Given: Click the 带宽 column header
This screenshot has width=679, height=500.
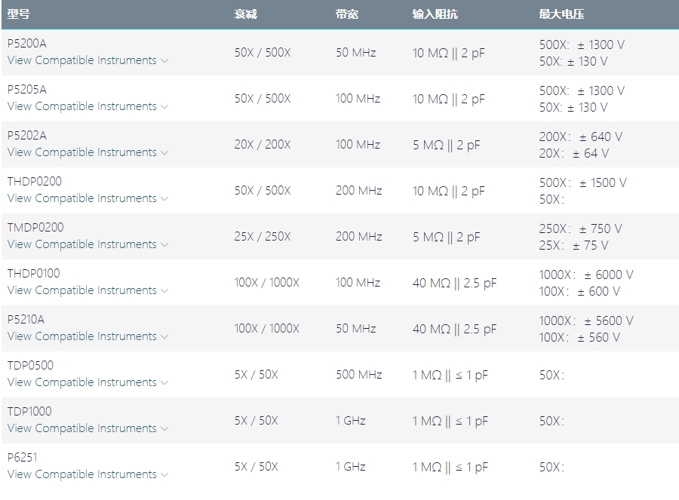Looking at the screenshot, I should 347,14.
